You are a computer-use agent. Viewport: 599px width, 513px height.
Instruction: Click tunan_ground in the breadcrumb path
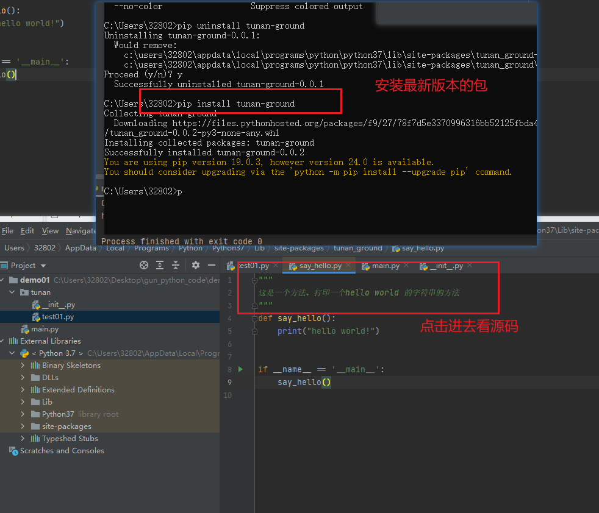pyautogui.click(x=357, y=248)
